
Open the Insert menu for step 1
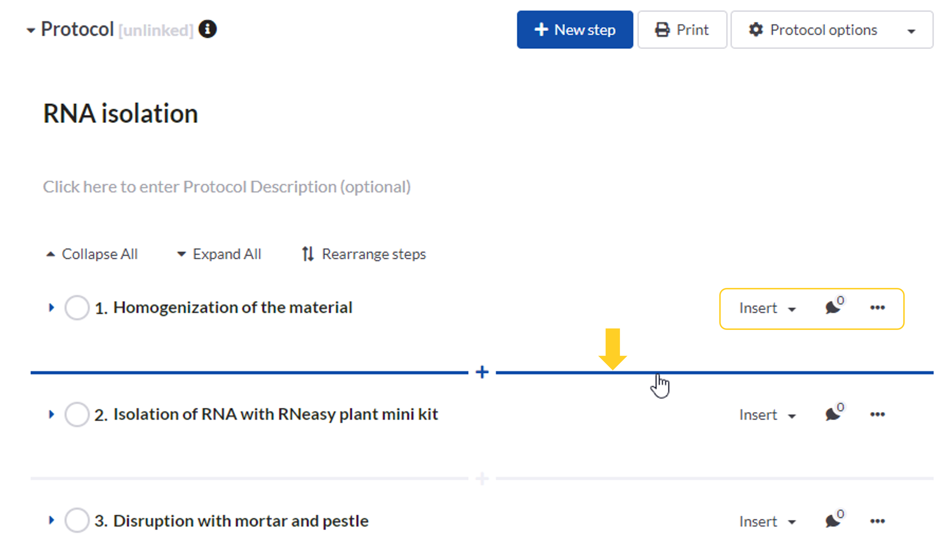[767, 308]
